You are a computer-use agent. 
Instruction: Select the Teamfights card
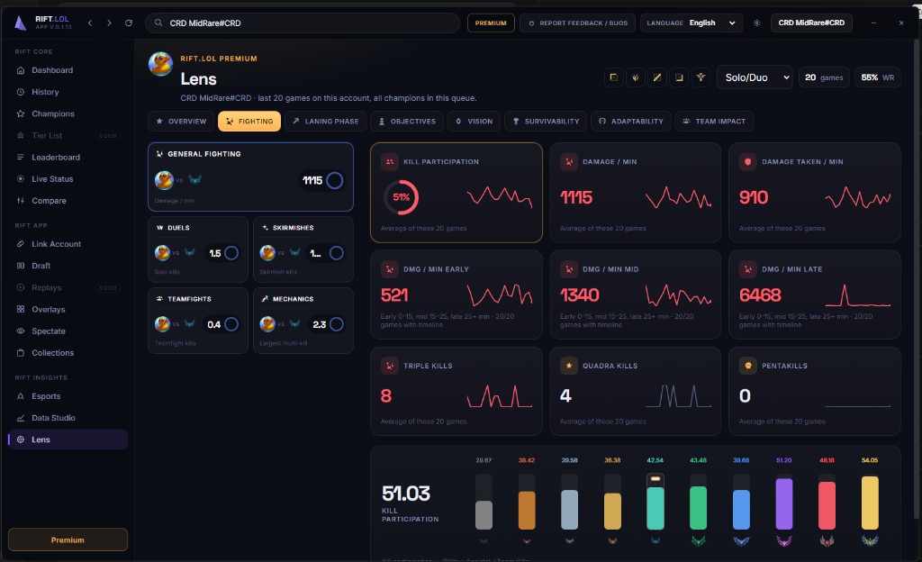[197, 321]
